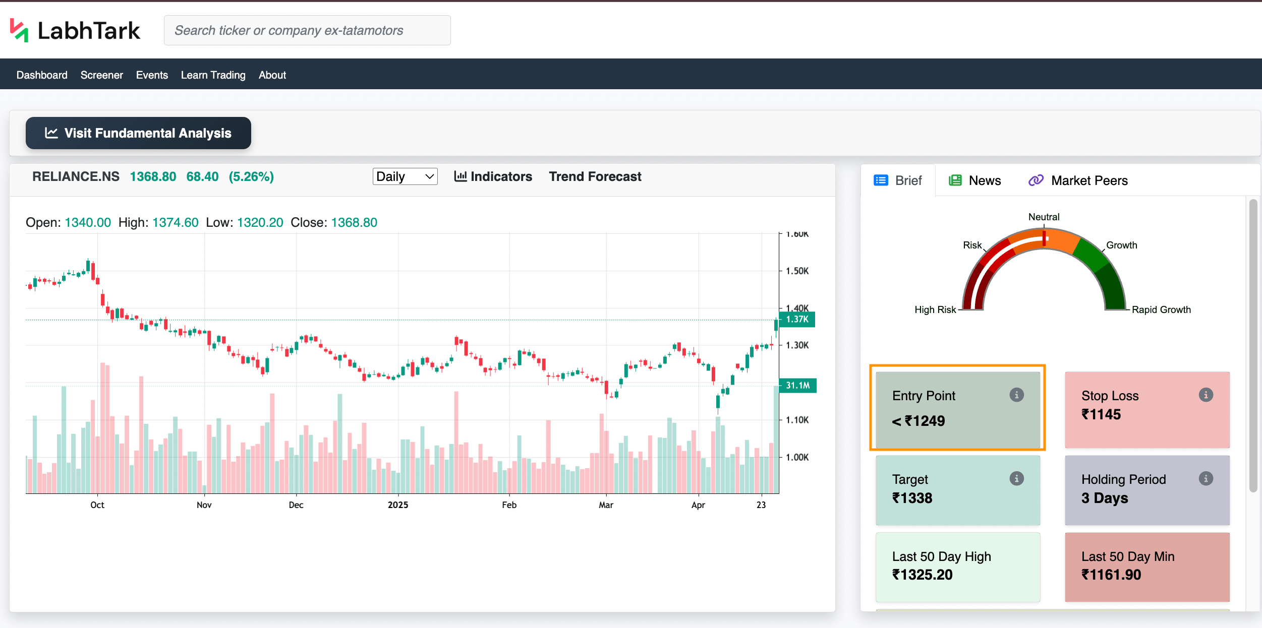Open the About page
This screenshot has width=1262, height=628.
(x=272, y=75)
